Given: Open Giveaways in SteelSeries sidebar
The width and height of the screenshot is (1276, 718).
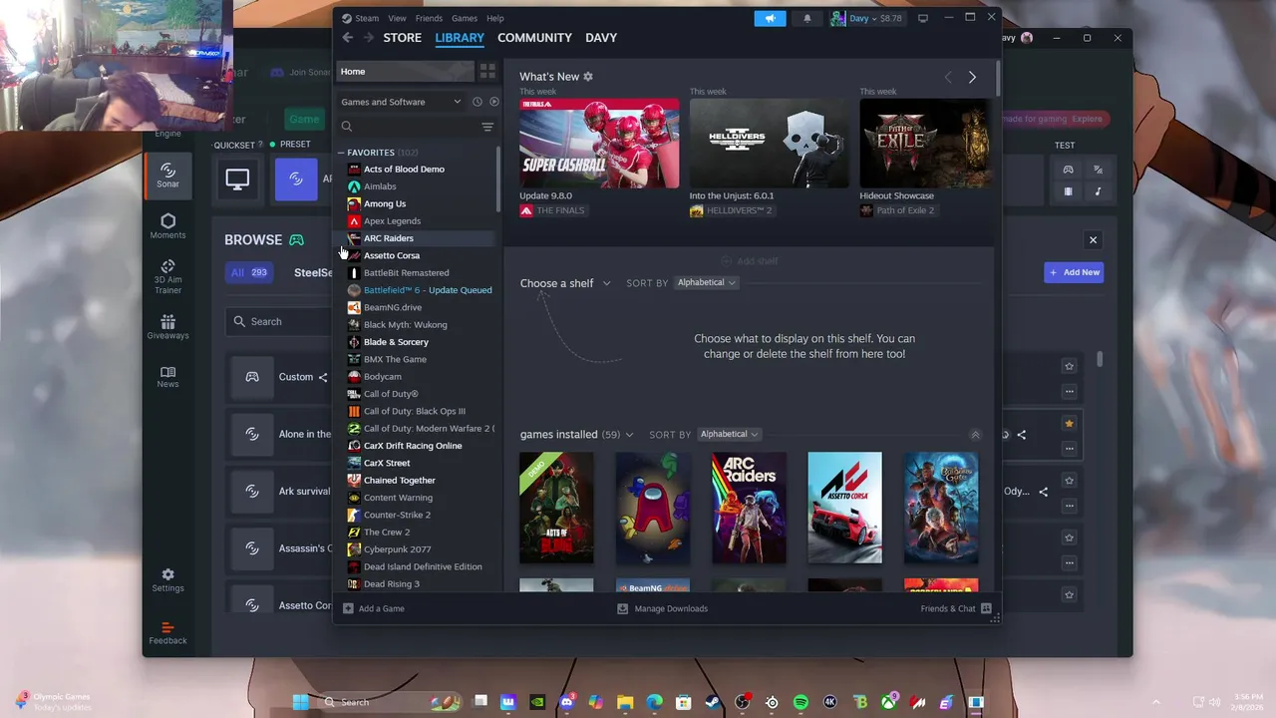Looking at the screenshot, I should 167,327.
